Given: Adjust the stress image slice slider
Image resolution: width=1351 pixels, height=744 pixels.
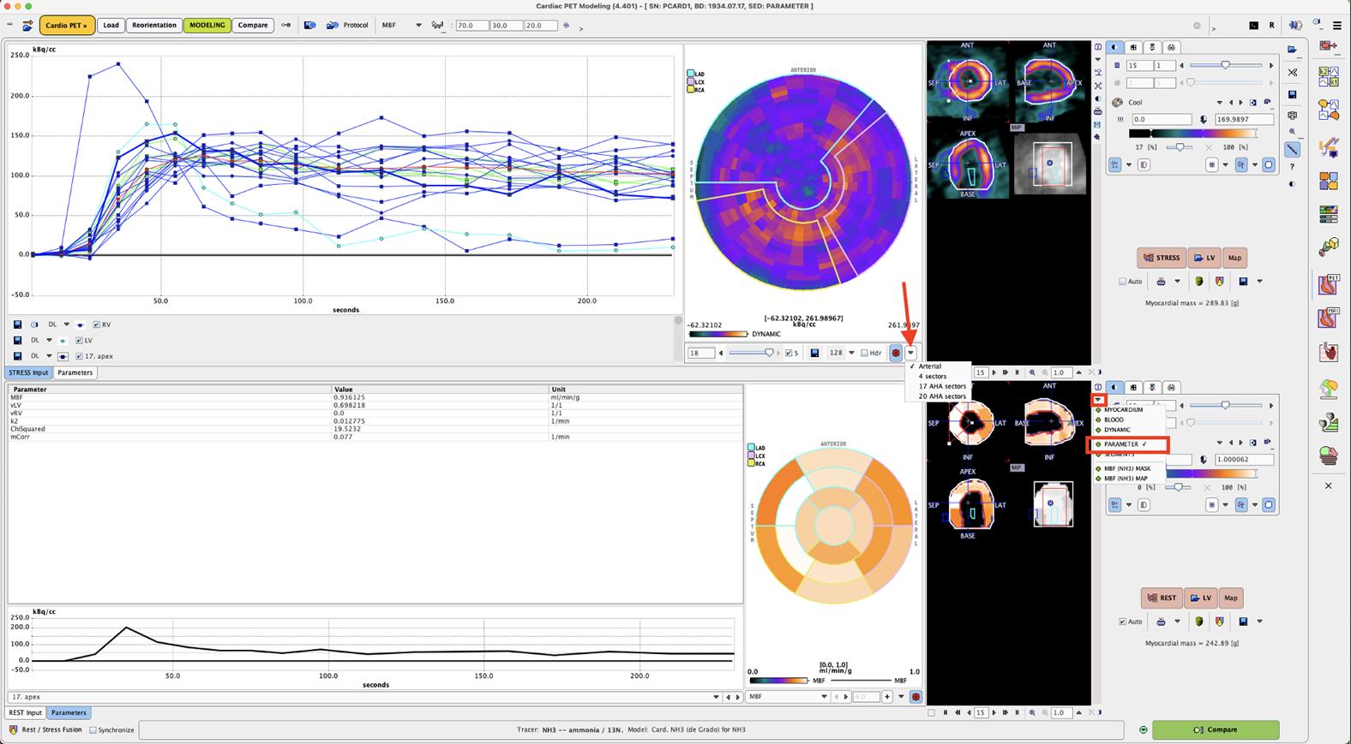Looking at the screenshot, I should coord(1225,65).
